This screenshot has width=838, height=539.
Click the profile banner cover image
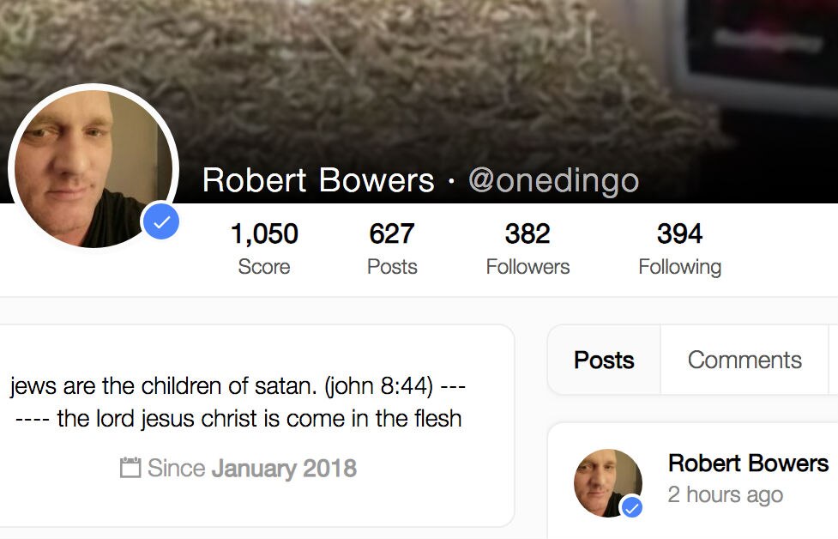[429, 51]
